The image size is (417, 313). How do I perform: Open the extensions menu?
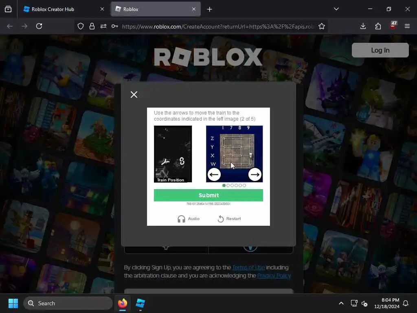378,26
